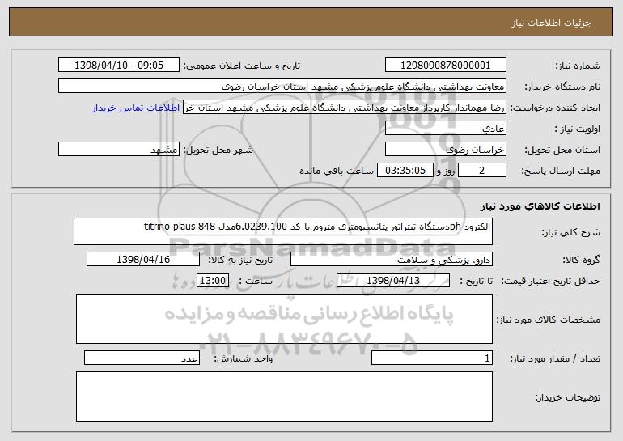The width and height of the screenshot is (623, 441).
Task: Click the نام دستگاه خریدار field
Action: [x=282, y=87]
